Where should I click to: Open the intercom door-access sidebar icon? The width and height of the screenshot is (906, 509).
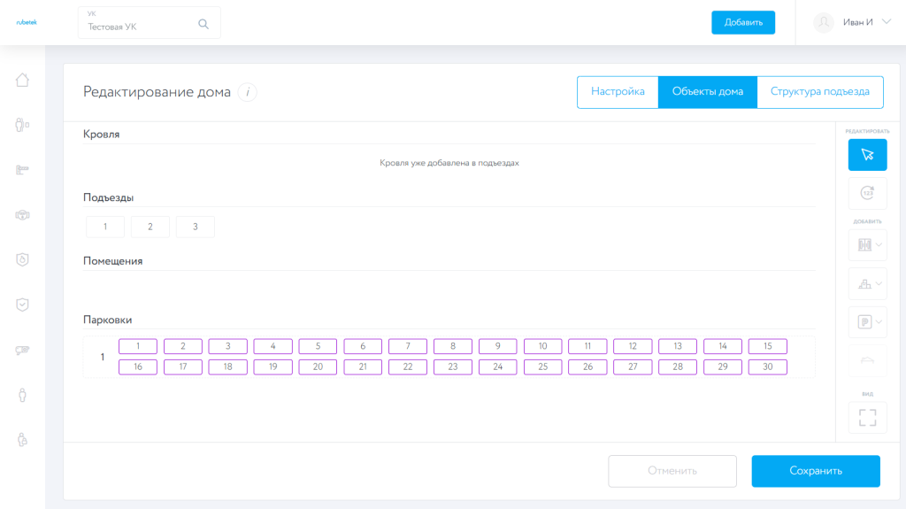pyautogui.click(x=22, y=125)
